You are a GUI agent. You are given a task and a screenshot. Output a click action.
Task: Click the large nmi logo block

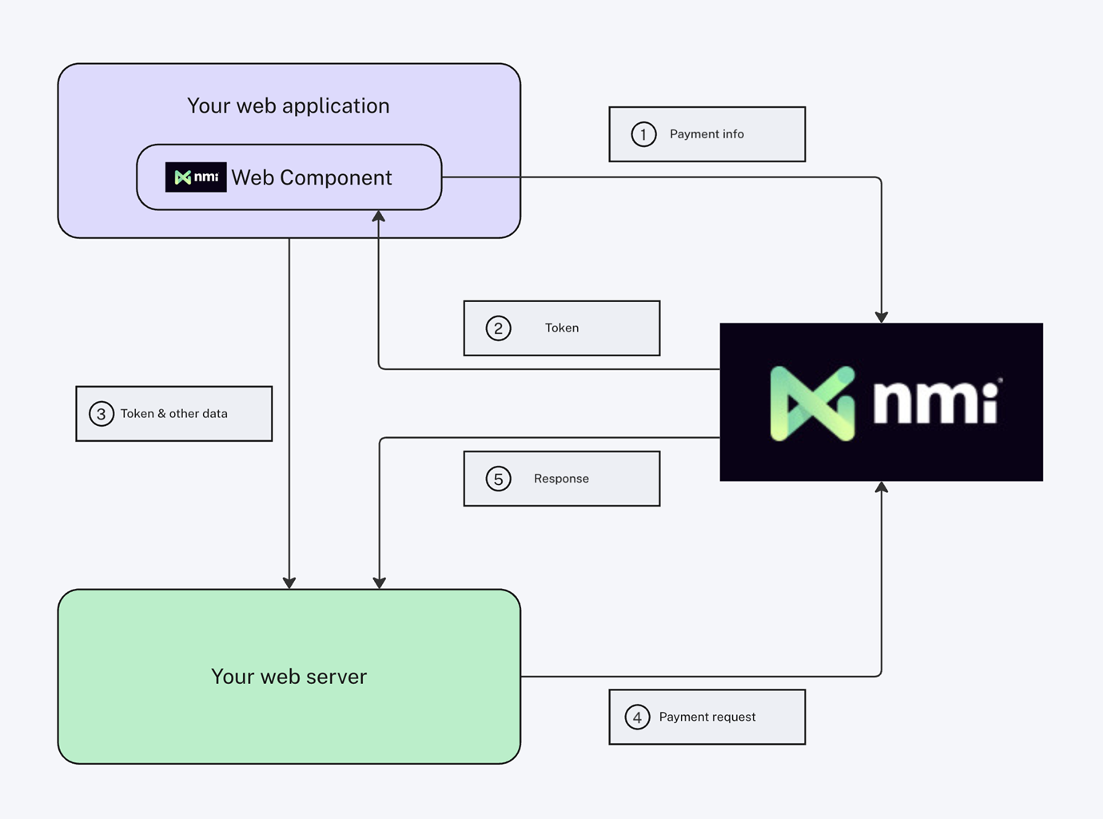point(881,402)
